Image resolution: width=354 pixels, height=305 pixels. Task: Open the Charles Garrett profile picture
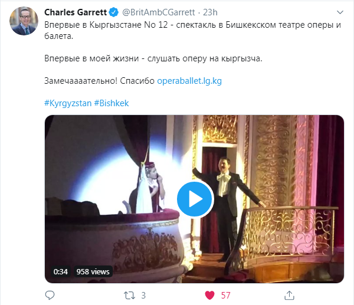24,21
